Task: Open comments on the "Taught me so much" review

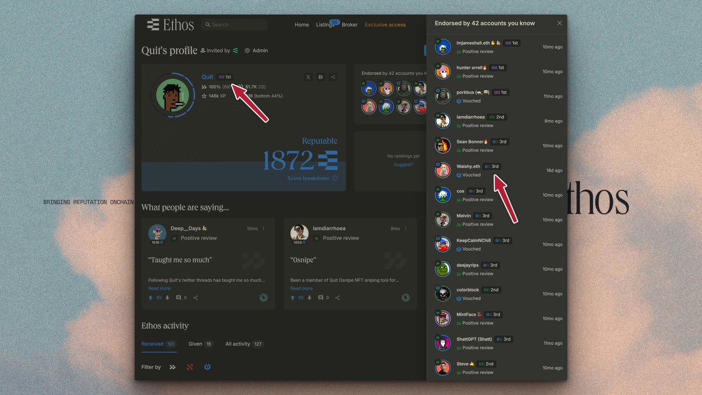Action: pyautogui.click(x=179, y=298)
